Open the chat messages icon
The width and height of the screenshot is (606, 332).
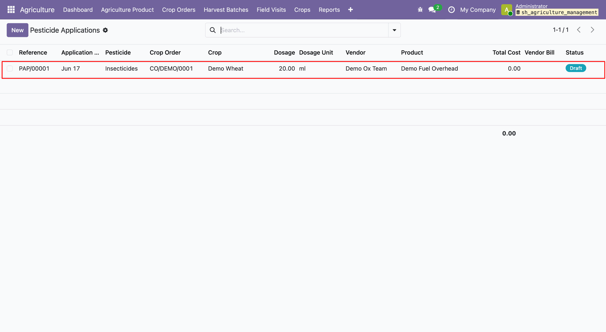click(x=432, y=10)
